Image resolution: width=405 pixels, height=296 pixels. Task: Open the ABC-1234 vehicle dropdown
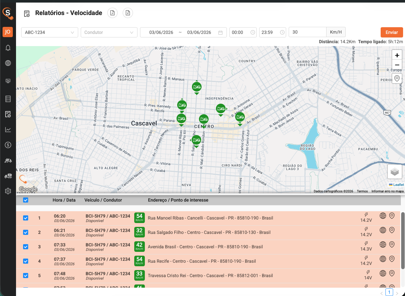(x=50, y=32)
